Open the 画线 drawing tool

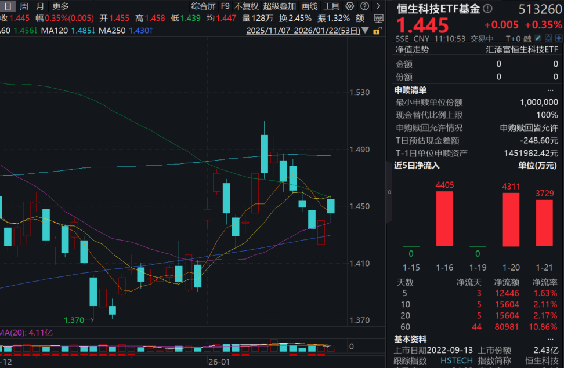(x=309, y=6)
